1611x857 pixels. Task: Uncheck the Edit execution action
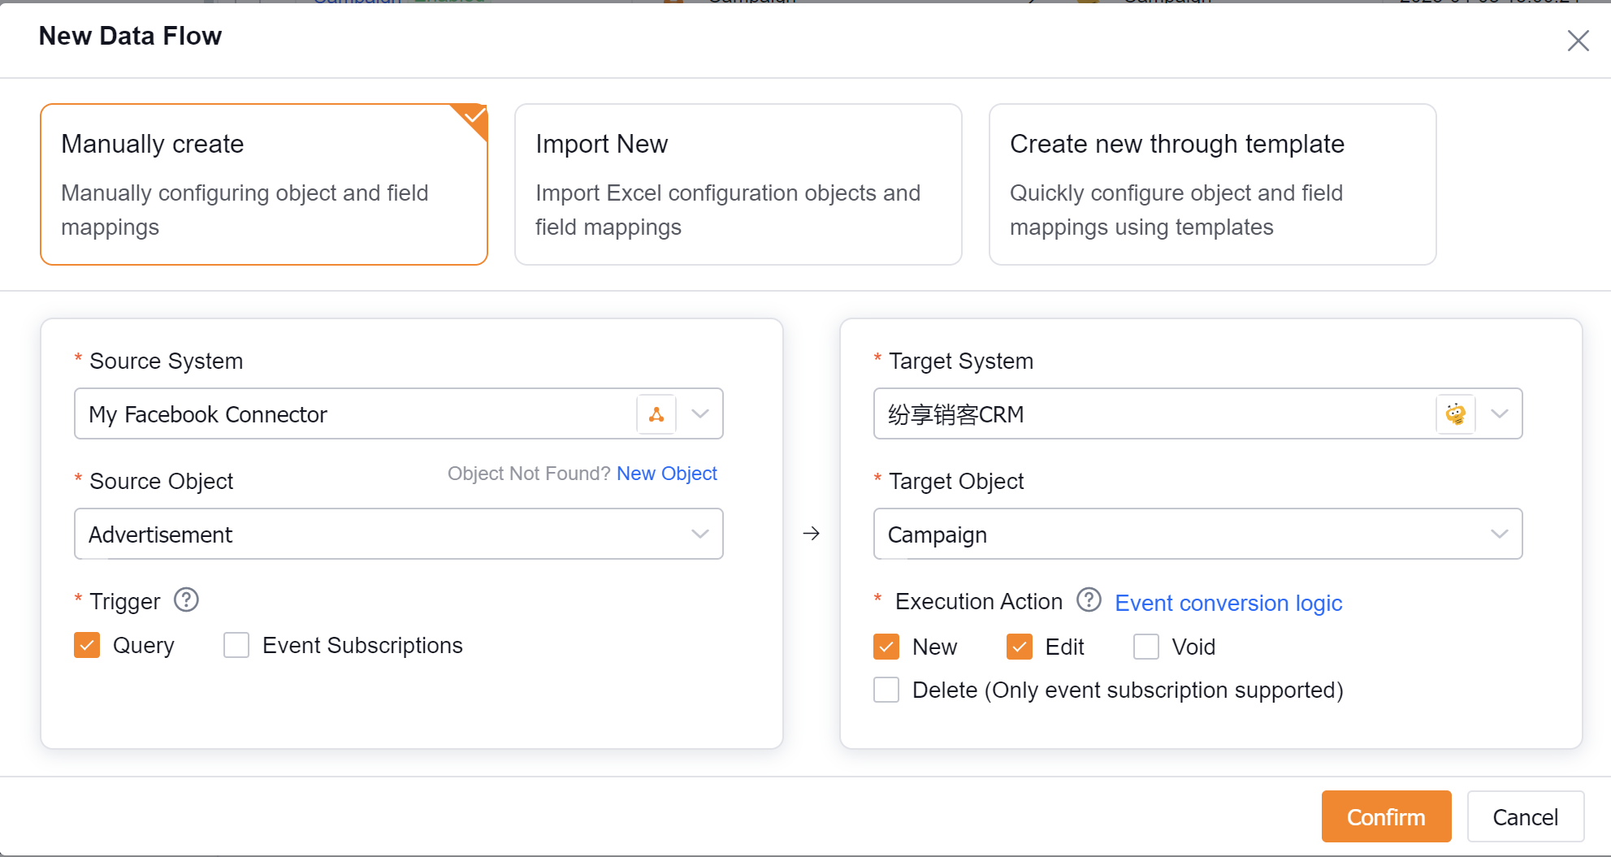(x=1019, y=647)
